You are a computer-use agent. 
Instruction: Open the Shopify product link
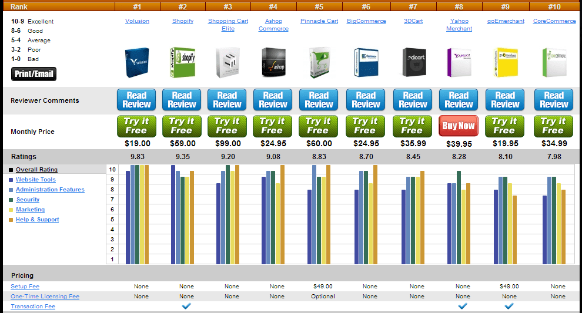tap(183, 21)
